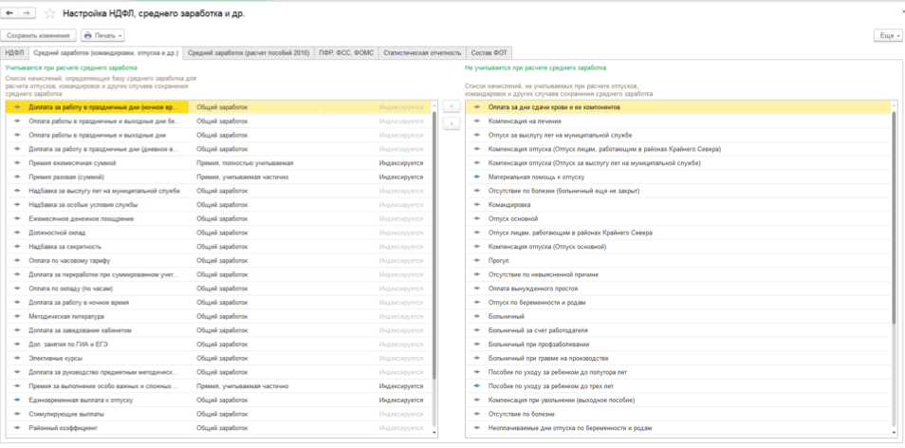905x448 pixels.
Task: Open the Печать dropdown button
Action: point(103,36)
